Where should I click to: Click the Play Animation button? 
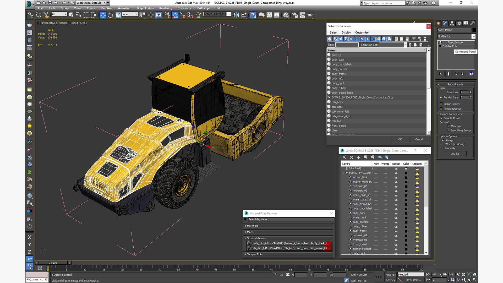pos(440,274)
